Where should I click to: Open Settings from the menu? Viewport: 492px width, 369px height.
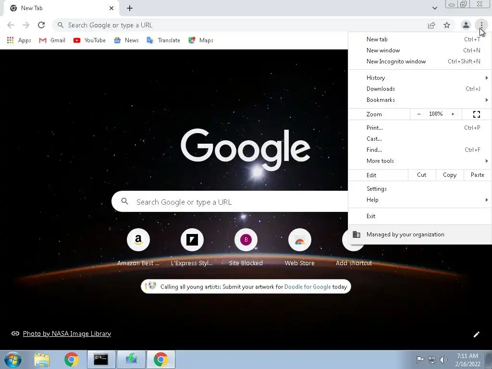click(x=420, y=188)
